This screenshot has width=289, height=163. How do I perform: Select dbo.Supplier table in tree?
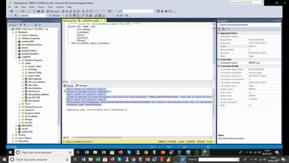(34, 101)
